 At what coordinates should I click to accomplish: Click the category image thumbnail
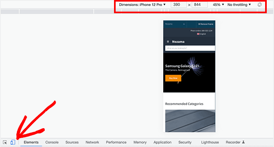point(190,121)
